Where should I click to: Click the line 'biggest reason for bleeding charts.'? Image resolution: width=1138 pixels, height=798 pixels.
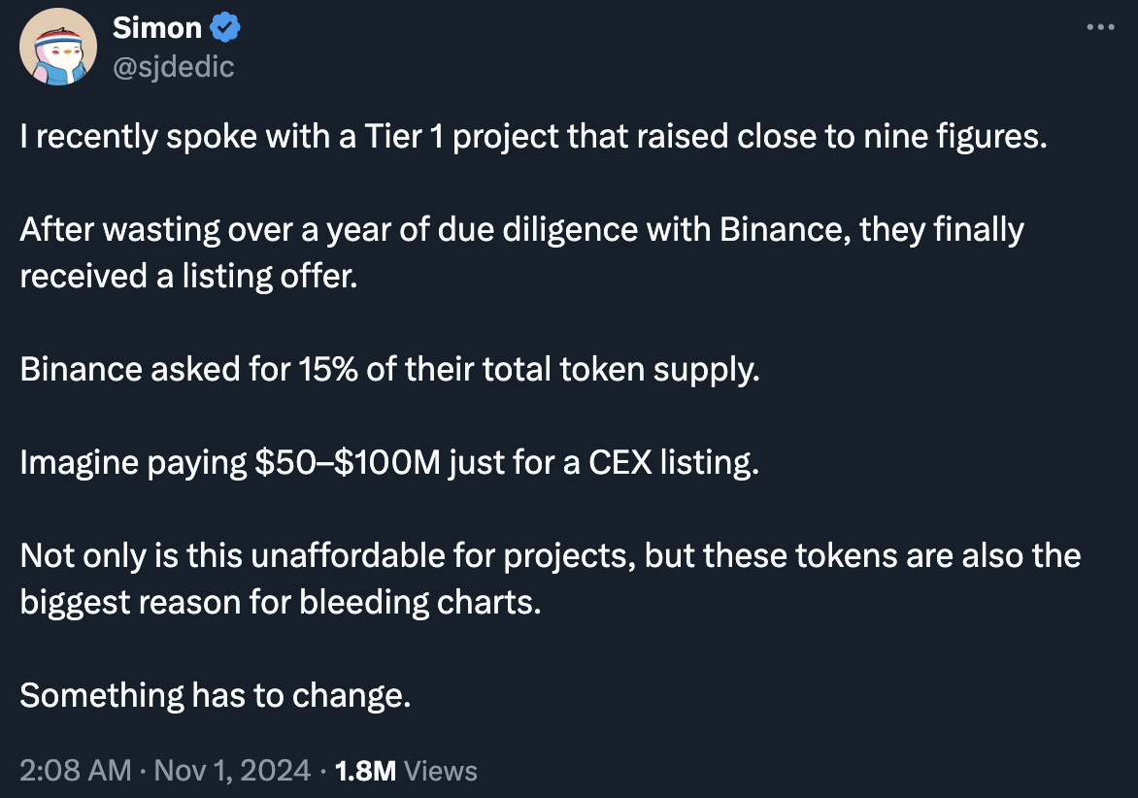point(280,603)
